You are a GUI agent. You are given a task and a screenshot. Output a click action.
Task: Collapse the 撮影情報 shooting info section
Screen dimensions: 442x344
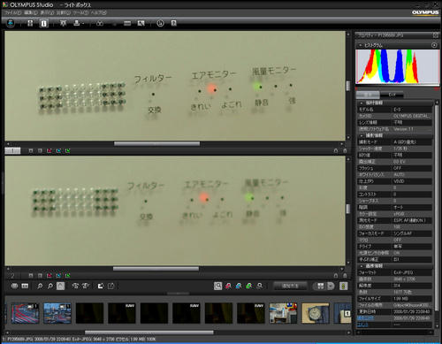362,135
